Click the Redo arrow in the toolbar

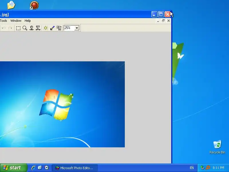coord(10,28)
